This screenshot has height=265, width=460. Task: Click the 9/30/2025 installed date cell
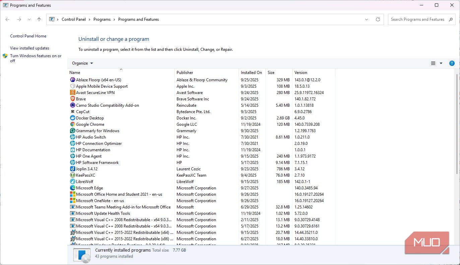pyautogui.click(x=250, y=131)
